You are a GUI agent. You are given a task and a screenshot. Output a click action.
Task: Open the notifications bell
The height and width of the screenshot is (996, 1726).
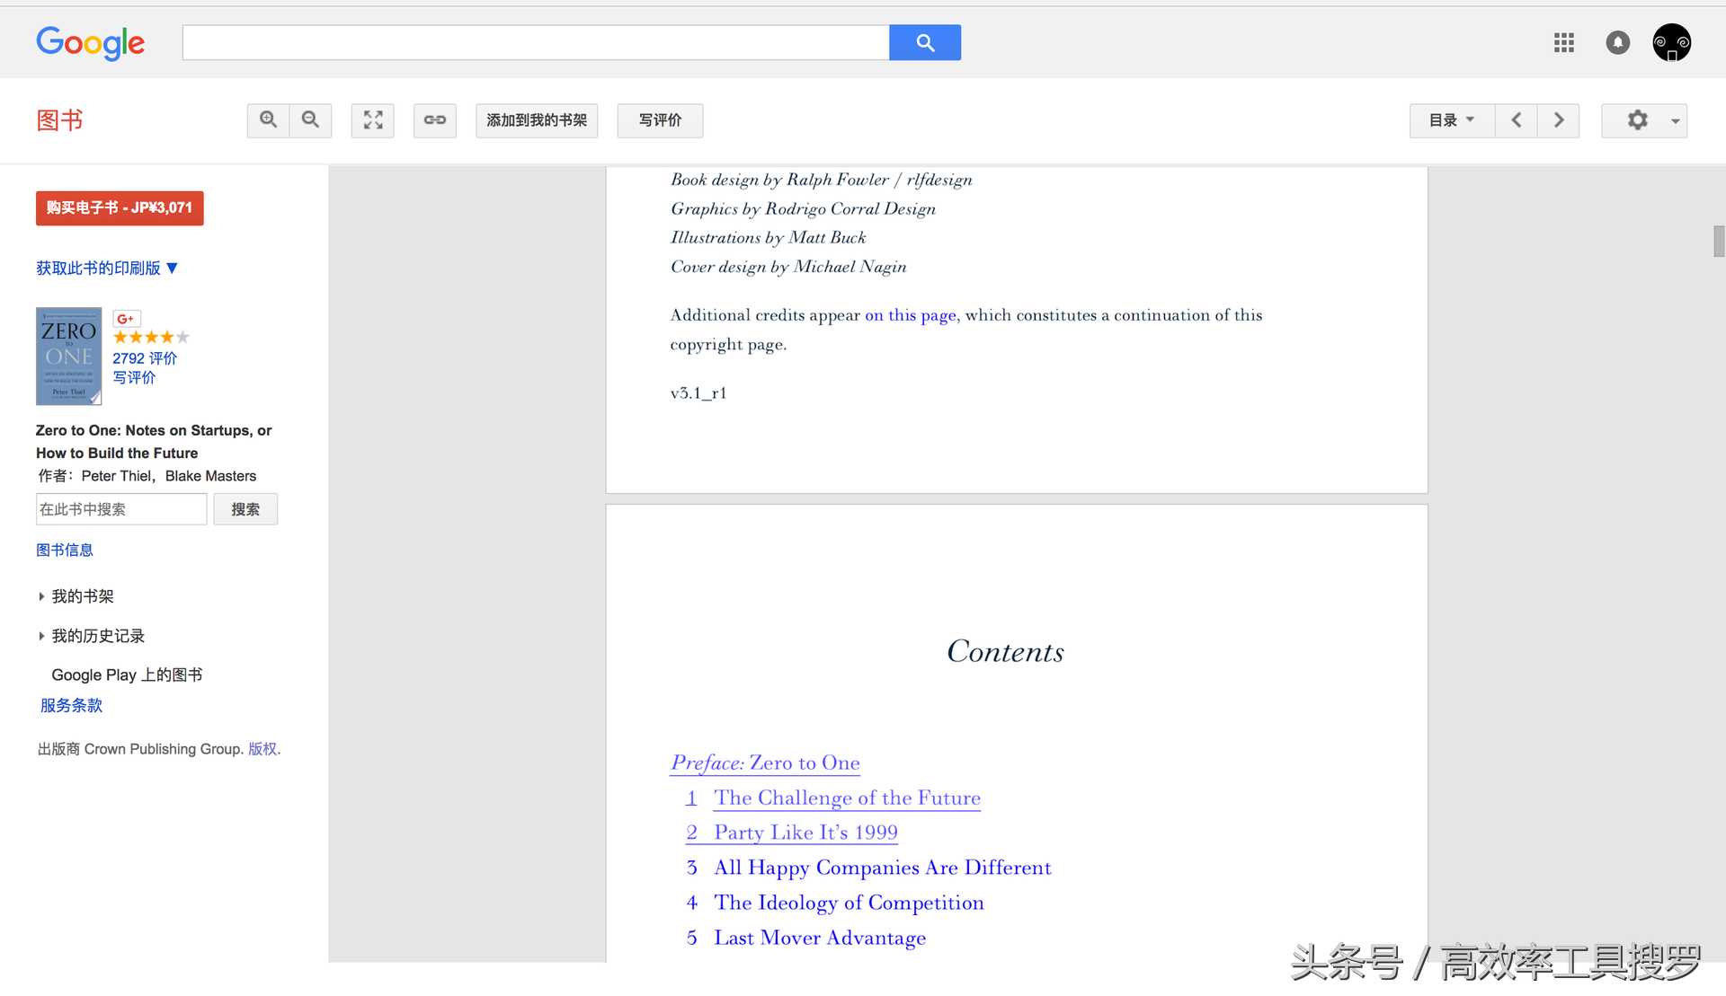[1618, 42]
